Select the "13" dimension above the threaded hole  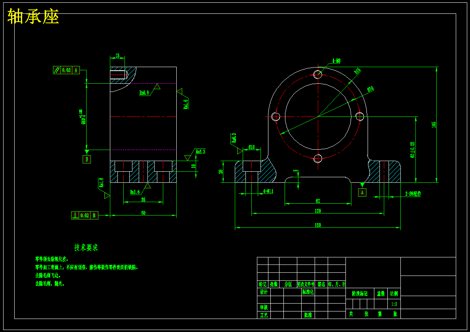(x=117, y=56)
